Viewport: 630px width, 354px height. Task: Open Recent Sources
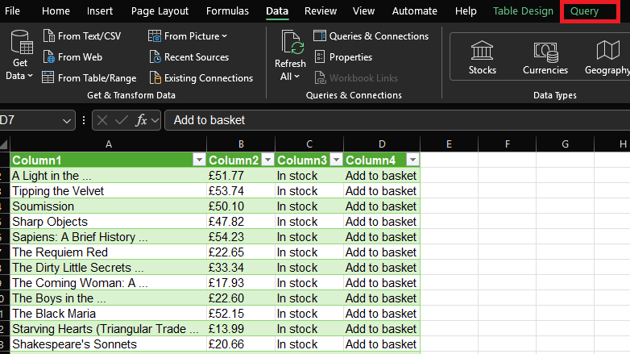(189, 57)
